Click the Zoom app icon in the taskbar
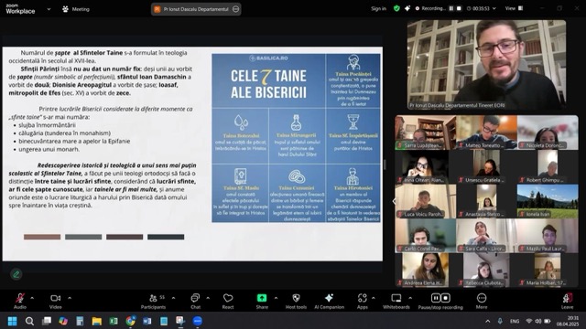 click(198, 321)
